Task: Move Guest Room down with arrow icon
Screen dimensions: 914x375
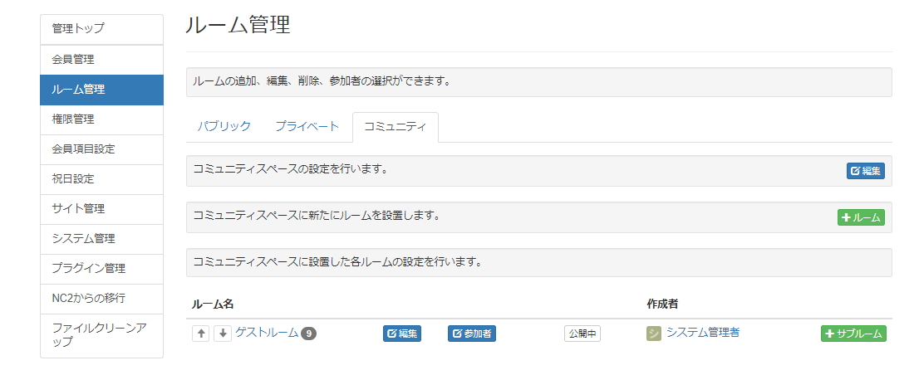Action: [222, 334]
